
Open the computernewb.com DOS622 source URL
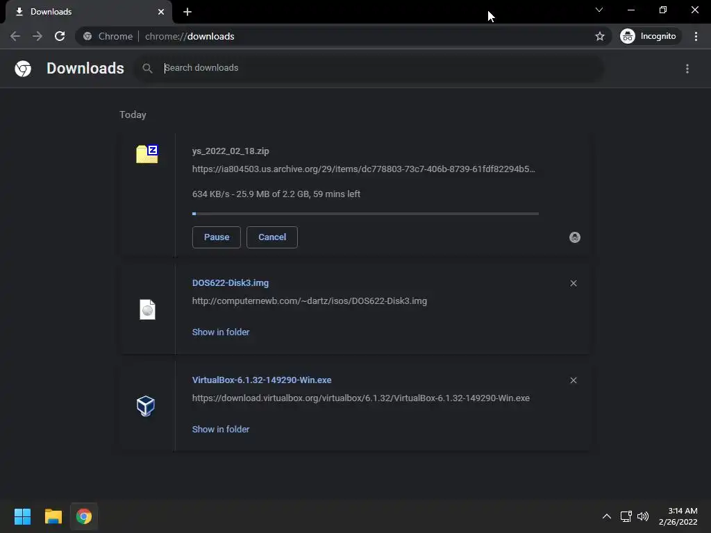(x=309, y=301)
